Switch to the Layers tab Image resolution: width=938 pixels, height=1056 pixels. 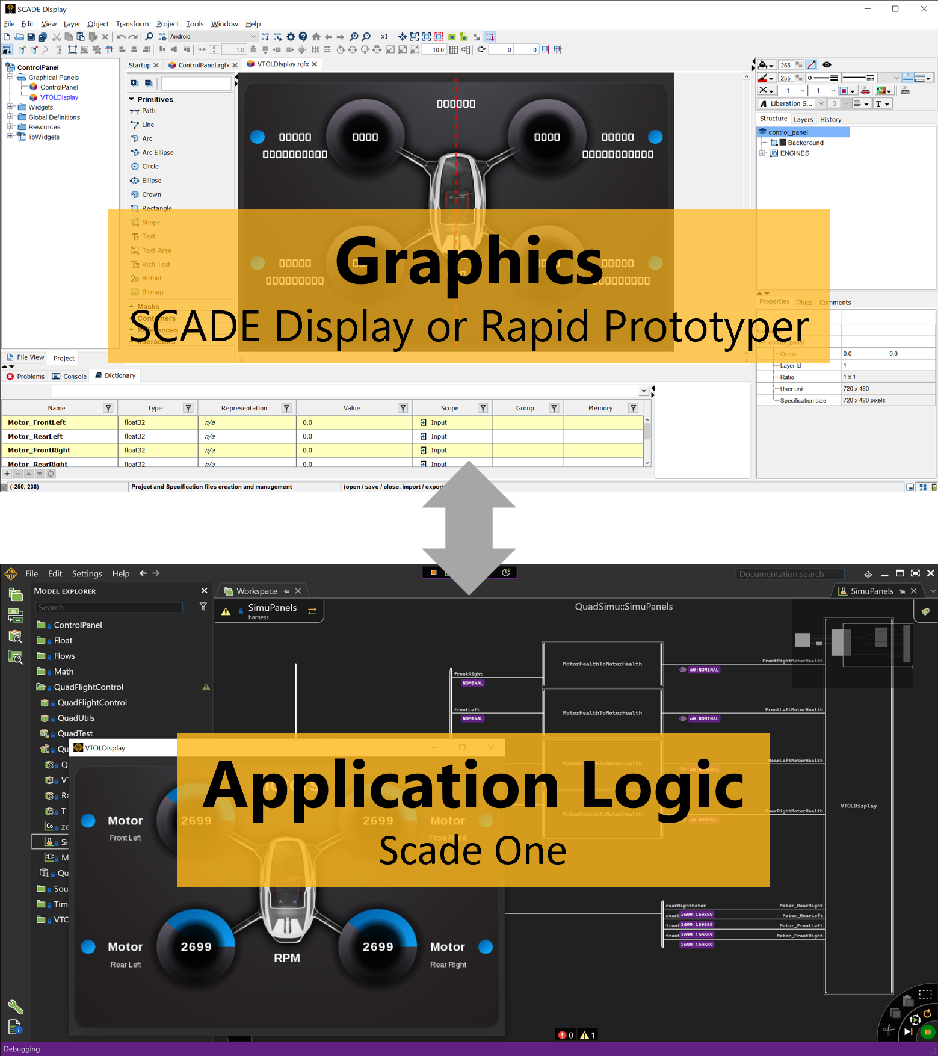[803, 120]
